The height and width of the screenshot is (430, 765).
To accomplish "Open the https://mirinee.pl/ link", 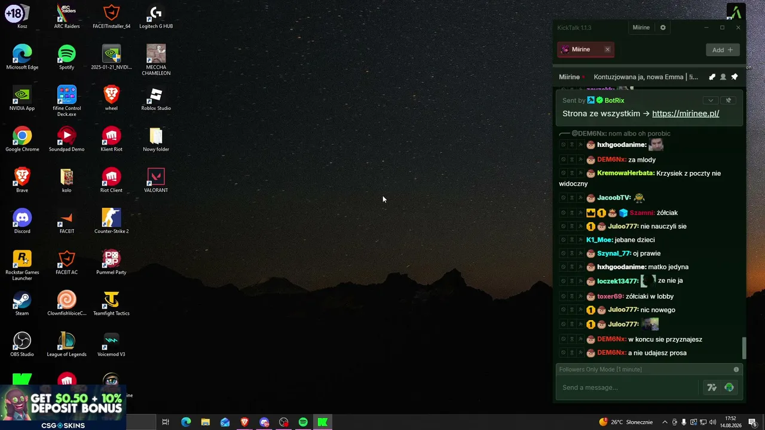I will [686, 113].
